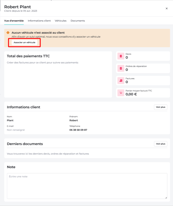173x206 pixels.
Task: Go to the Documents tab
Action: click(x=78, y=21)
